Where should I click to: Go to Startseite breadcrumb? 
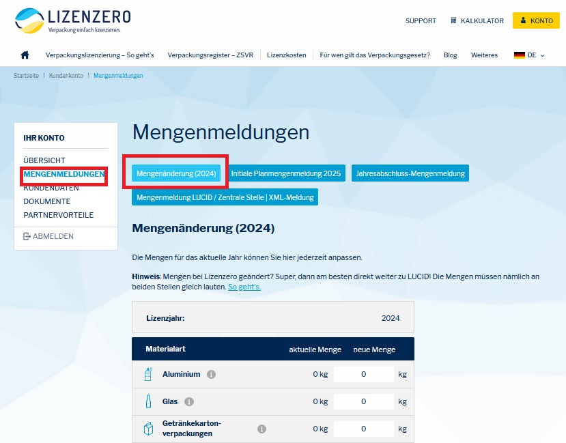click(x=26, y=76)
